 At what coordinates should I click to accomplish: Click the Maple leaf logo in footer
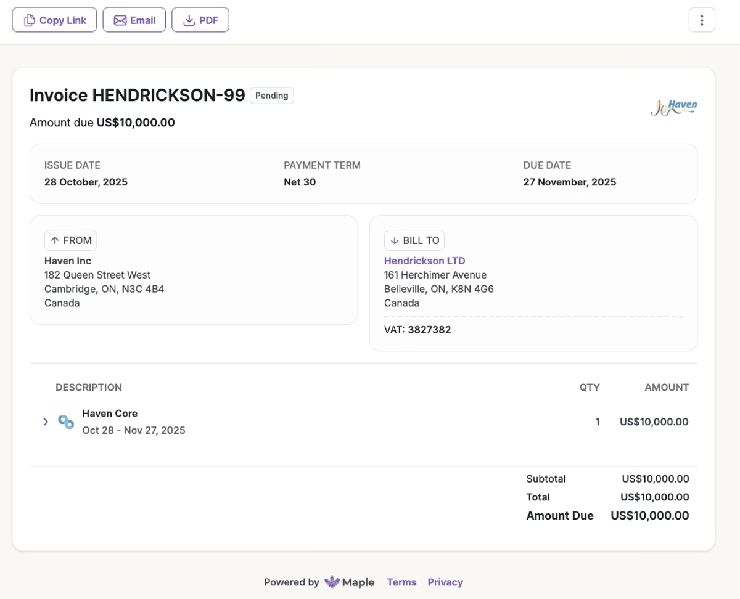click(x=332, y=582)
